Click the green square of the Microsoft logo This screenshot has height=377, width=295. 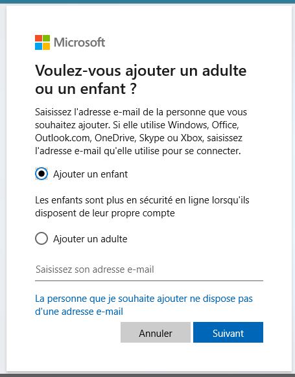(46, 38)
